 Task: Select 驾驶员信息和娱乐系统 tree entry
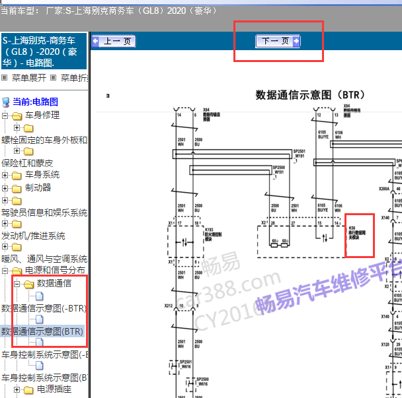[x=44, y=213]
